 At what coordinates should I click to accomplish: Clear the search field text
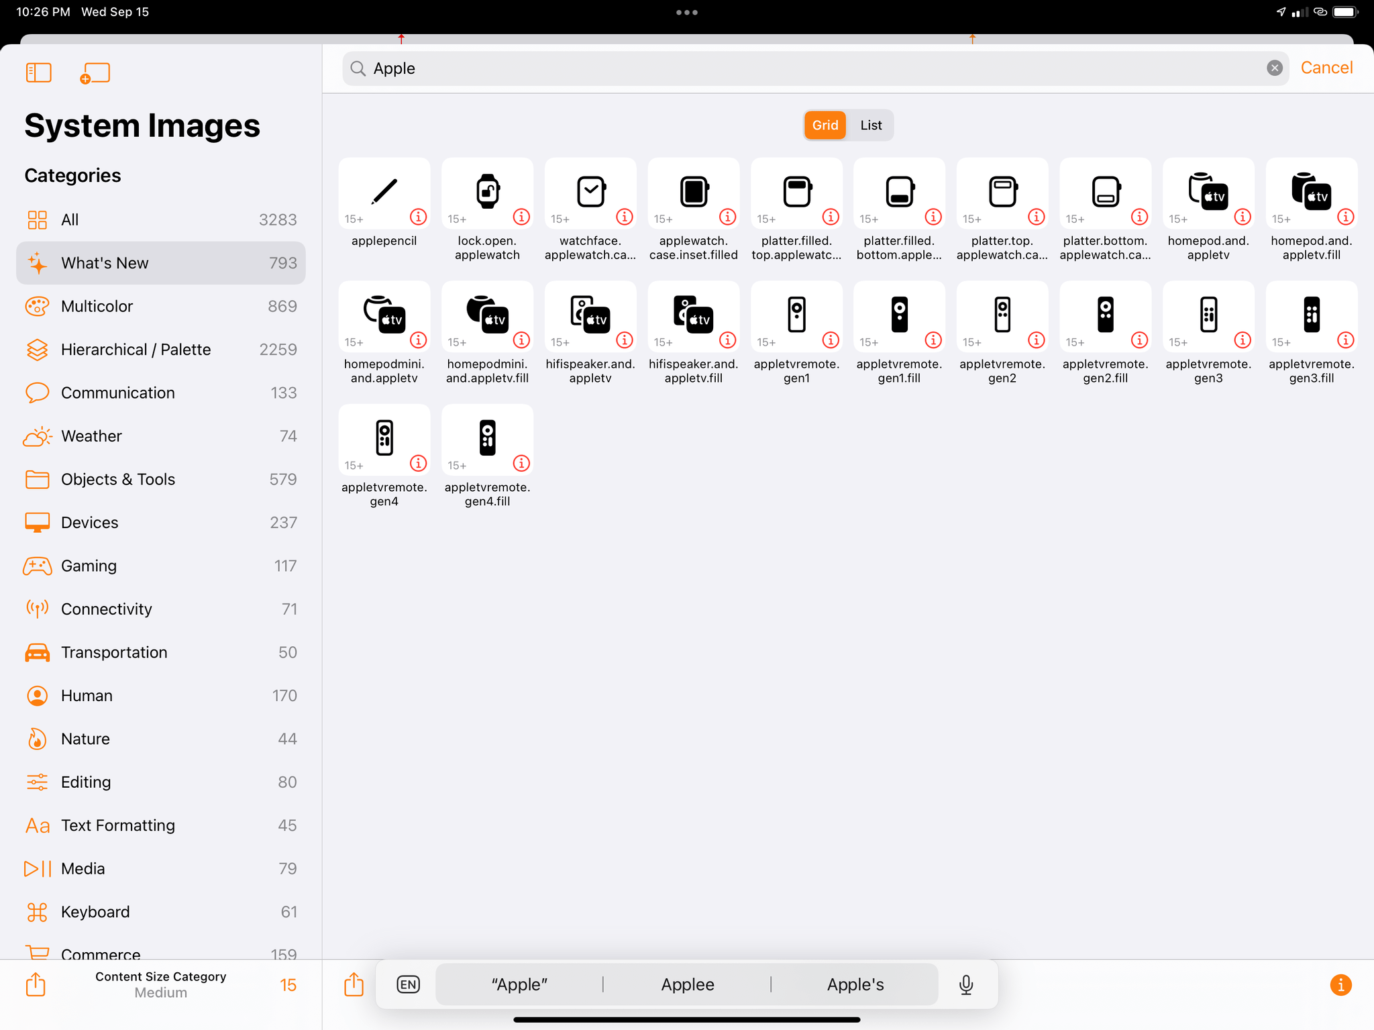(1274, 68)
